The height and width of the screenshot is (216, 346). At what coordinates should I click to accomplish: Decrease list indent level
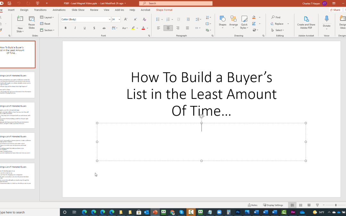click(x=178, y=20)
